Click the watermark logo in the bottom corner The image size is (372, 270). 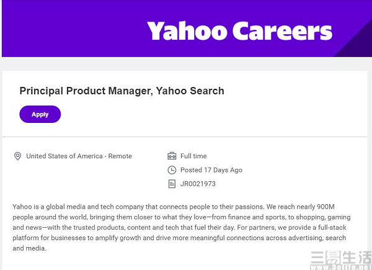coord(340,260)
